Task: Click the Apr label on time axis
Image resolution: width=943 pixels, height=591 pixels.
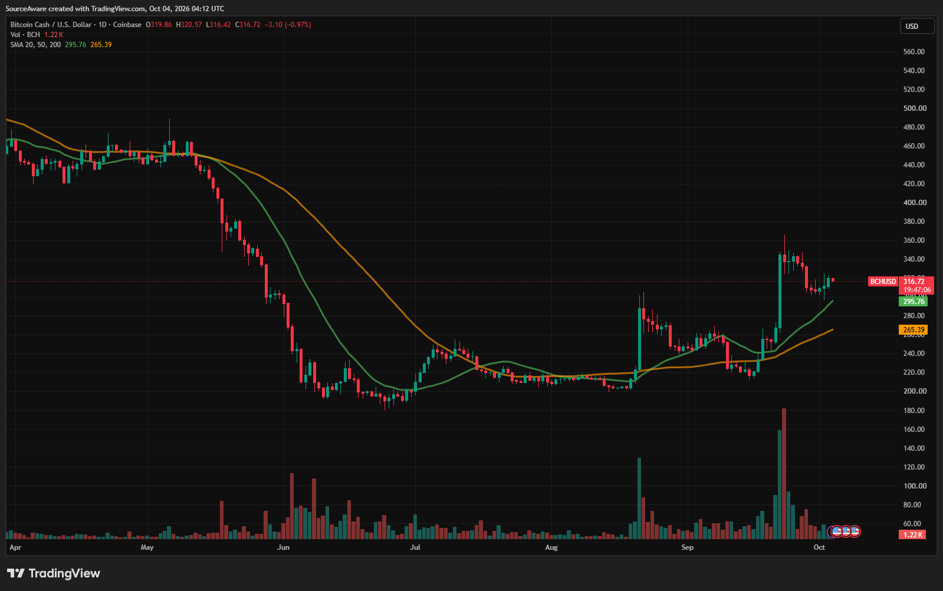Action: click(x=15, y=547)
